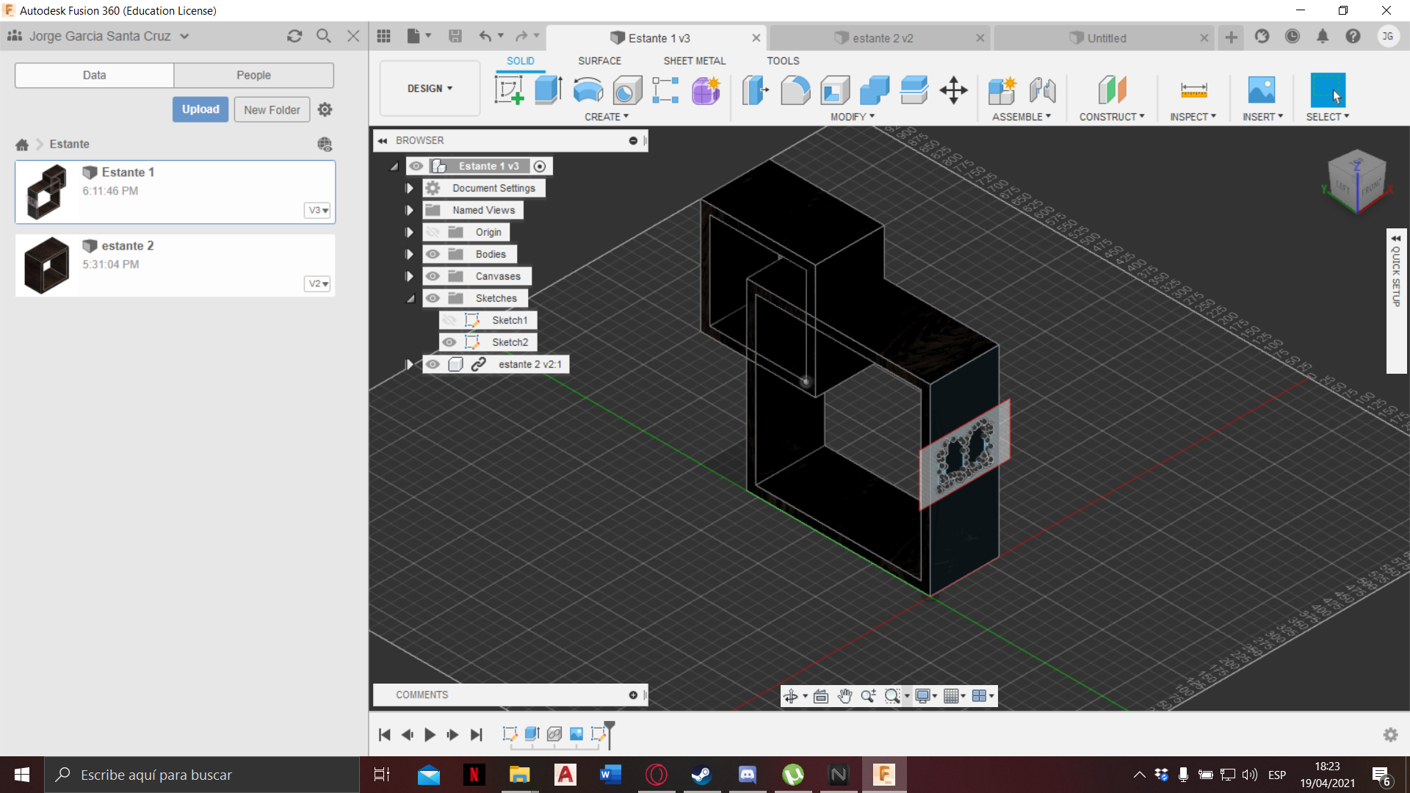Toggle visibility of Sketch2
1410x793 pixels.
tap(449, 341)
